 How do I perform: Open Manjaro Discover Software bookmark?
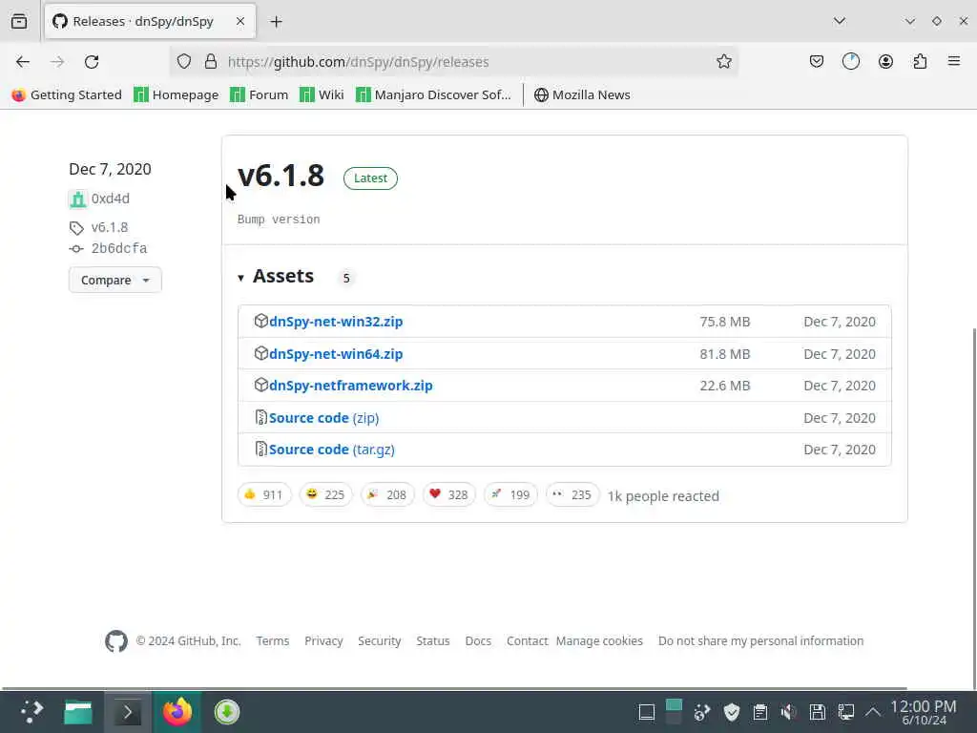click(x=433, y=94)
